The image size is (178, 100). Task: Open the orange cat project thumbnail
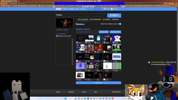point(89,57)
